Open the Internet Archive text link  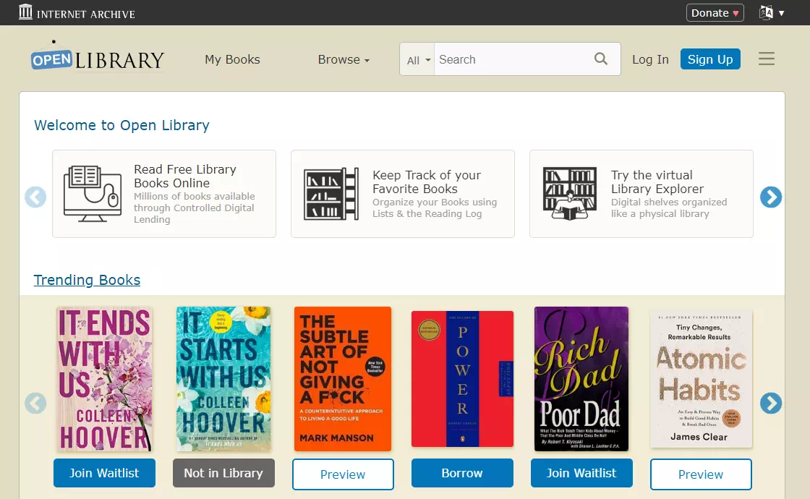tap(86, 14)
